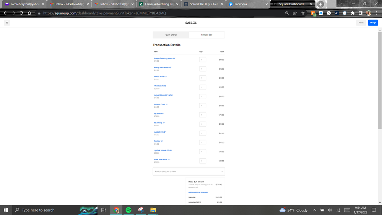The height and width of the screenshot is (215, 382).
Task: Click the Task View icon on the taskbar
Action: click(103, 210)
